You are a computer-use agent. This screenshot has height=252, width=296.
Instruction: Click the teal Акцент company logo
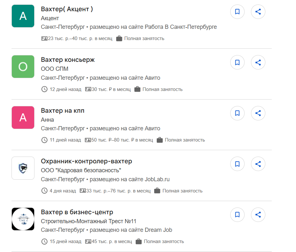(x=23, y=16)
